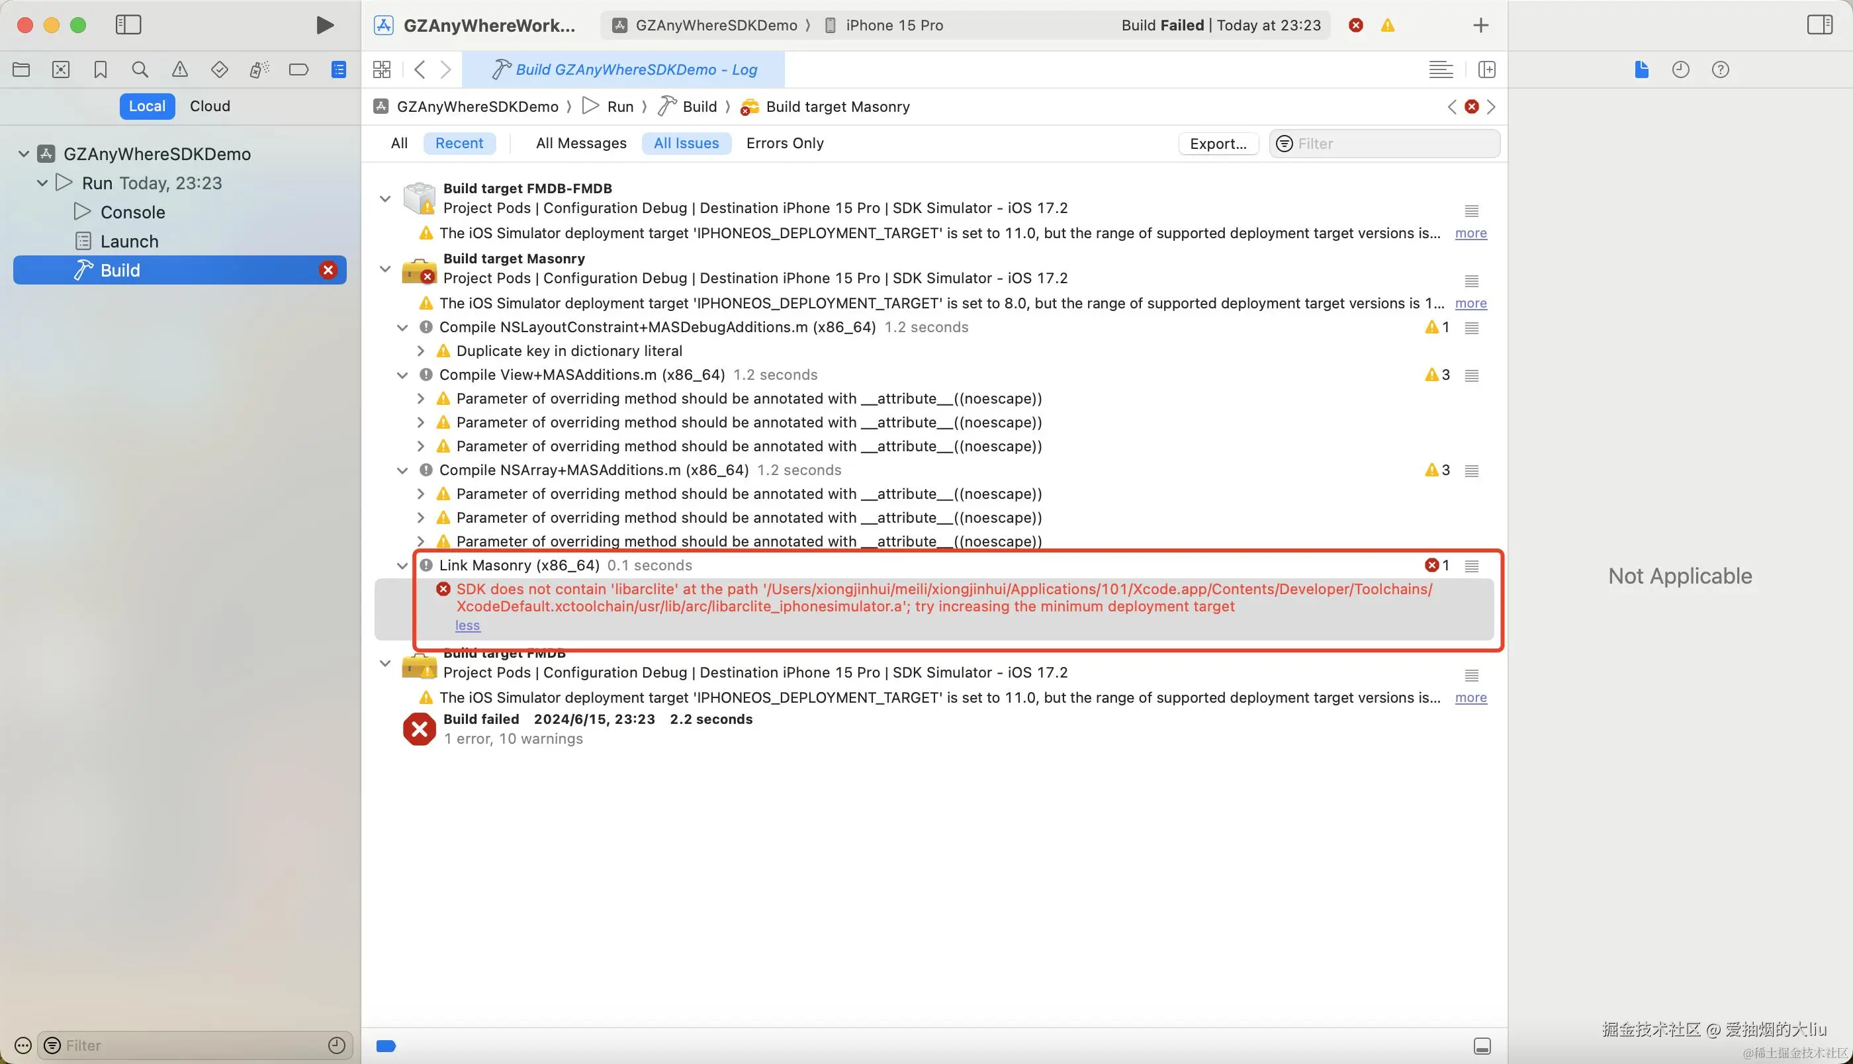The width and height of the screenshot is (1853, 1064).
Task: Show the History inspector clock icon
Action: tap(1680, 69)
